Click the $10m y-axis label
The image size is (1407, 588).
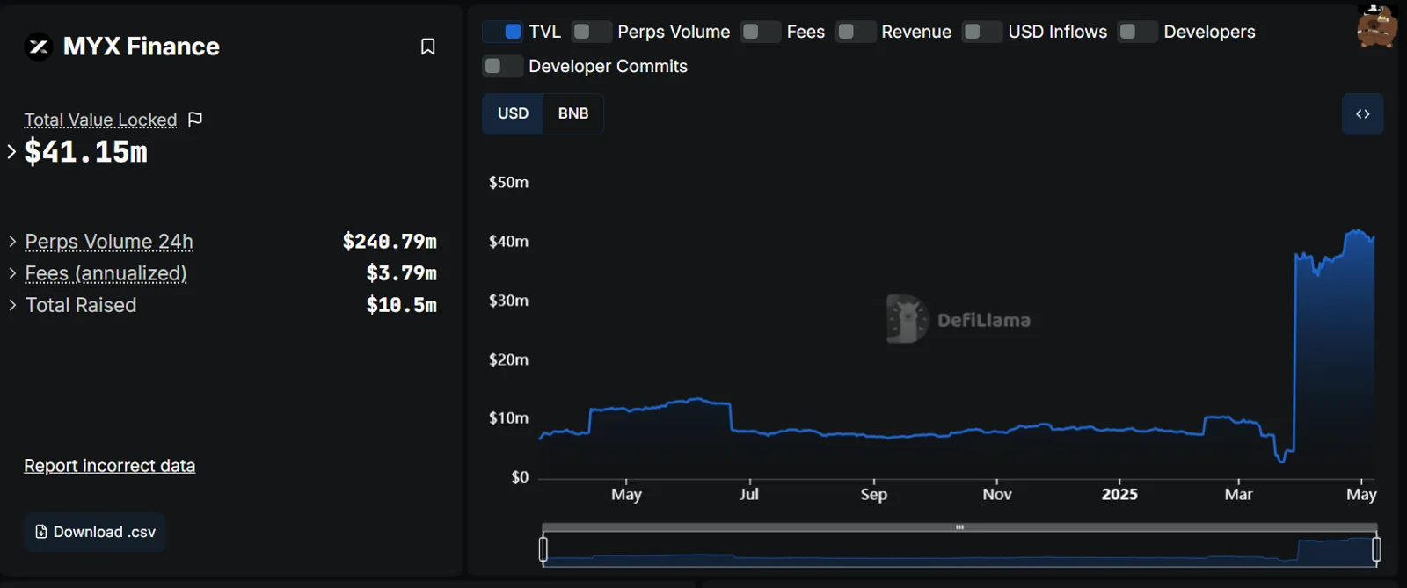508,417
